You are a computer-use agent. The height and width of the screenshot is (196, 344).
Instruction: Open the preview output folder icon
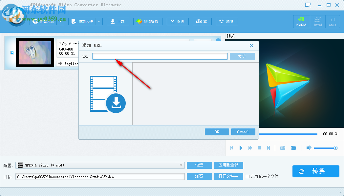point(293,148)
